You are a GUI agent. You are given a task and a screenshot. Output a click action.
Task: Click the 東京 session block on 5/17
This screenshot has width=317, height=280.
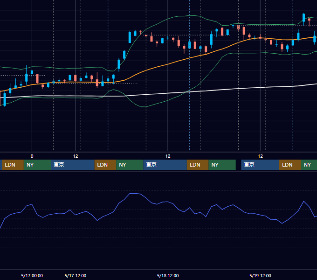(73, 165)
